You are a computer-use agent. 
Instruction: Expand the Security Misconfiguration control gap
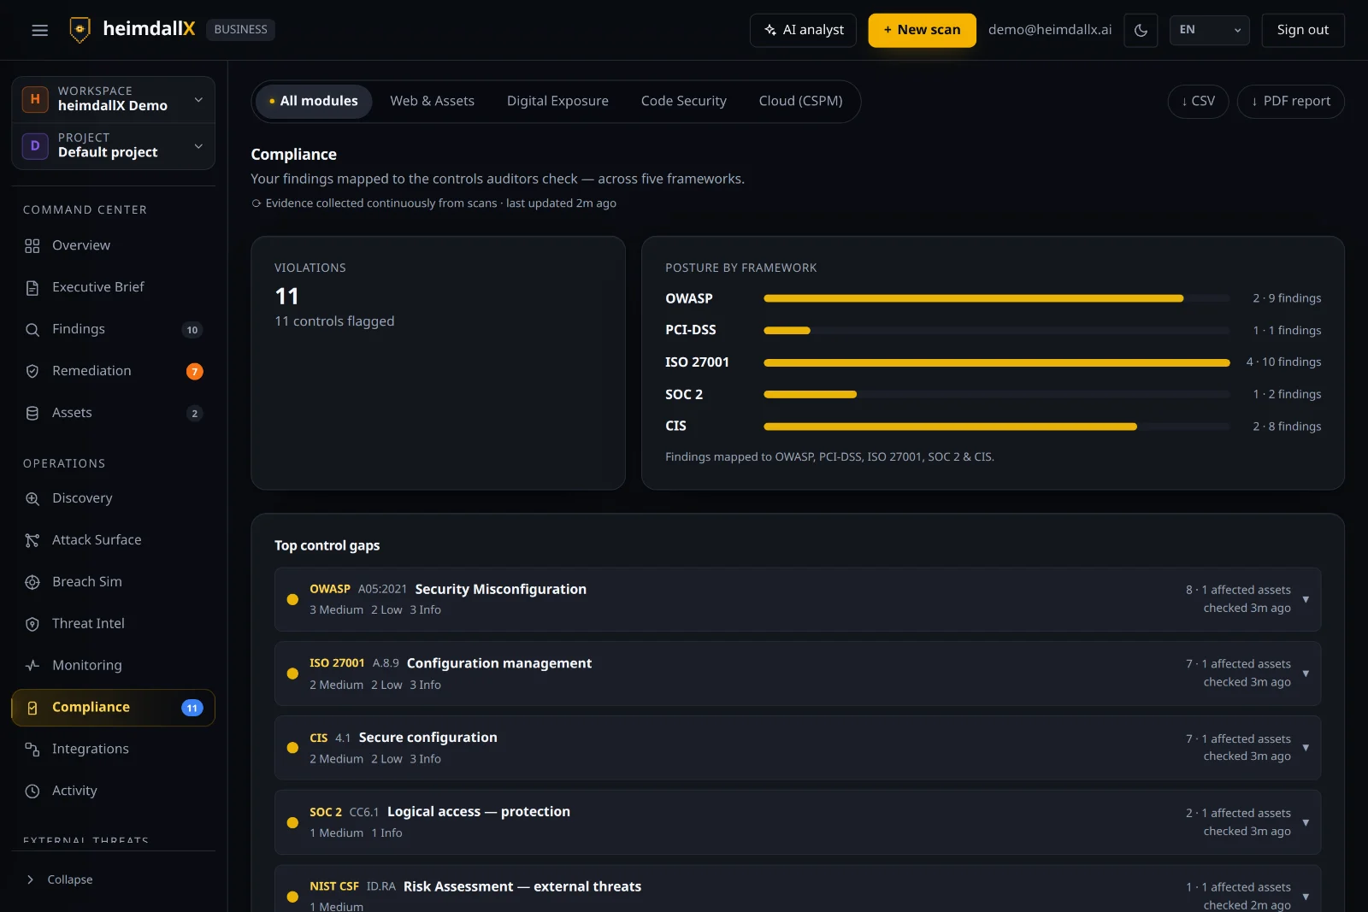(x=798, y=600)
